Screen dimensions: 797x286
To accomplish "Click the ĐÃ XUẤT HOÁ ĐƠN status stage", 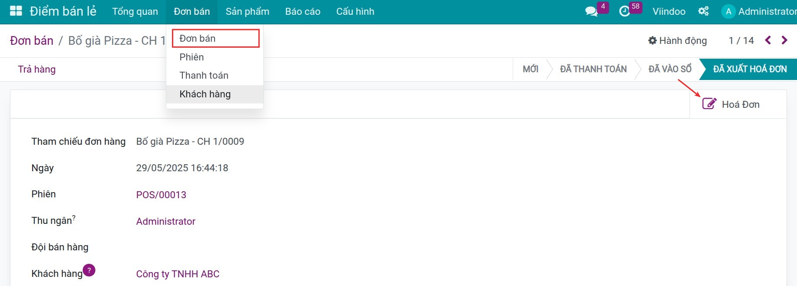I will [x=750, y=69].
